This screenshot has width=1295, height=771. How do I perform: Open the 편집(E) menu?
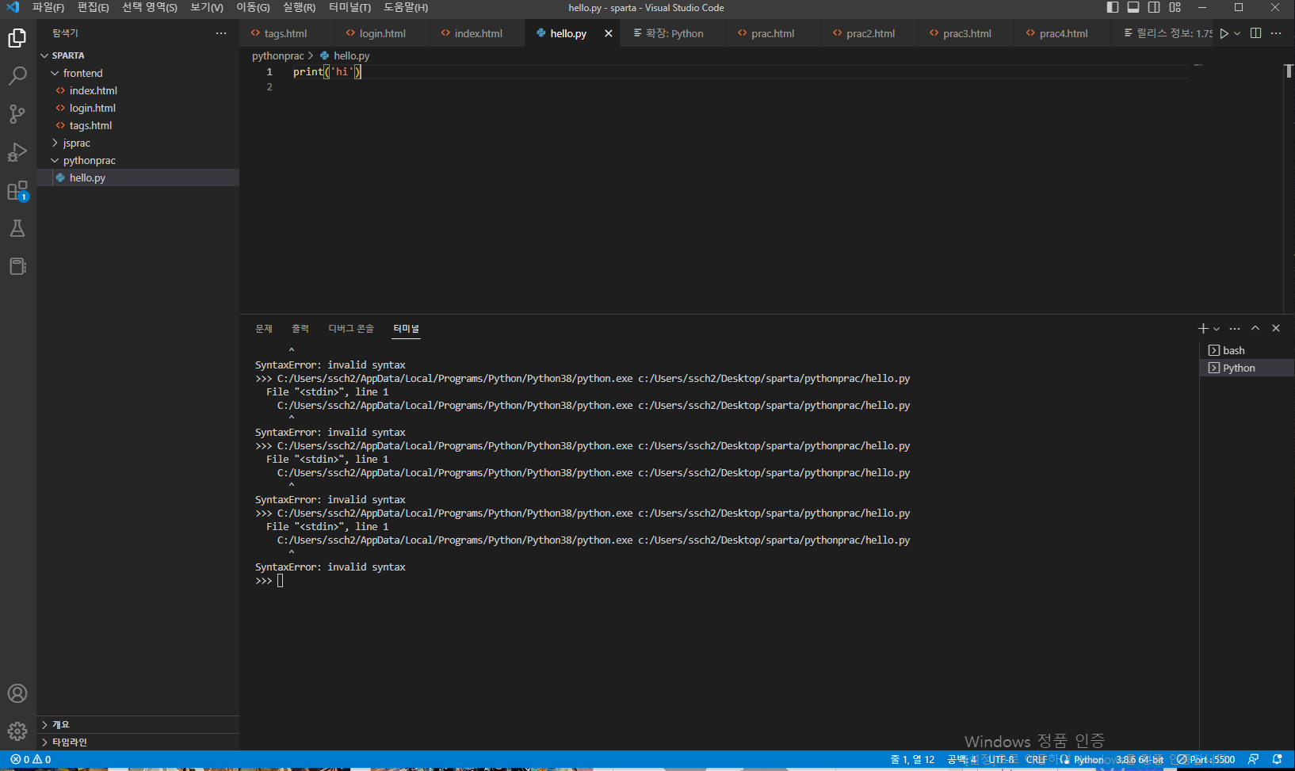pyautogui.click(x=93, y=7)
